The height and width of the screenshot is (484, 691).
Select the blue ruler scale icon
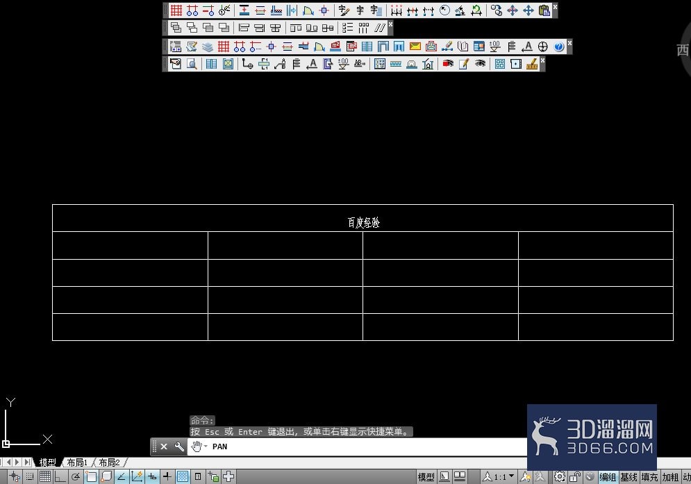396,64
